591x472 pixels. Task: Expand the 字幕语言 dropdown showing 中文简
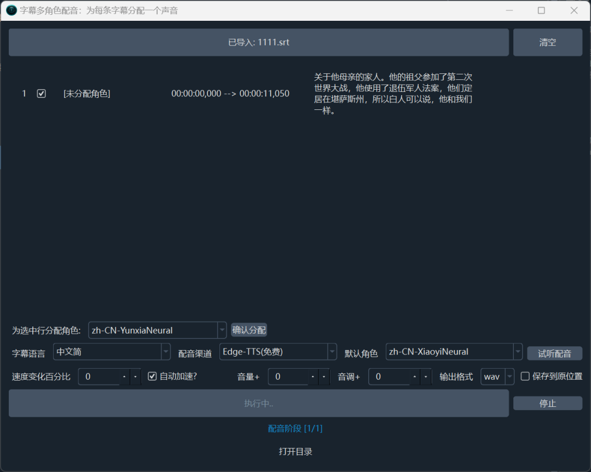click(x=166, y=352)
